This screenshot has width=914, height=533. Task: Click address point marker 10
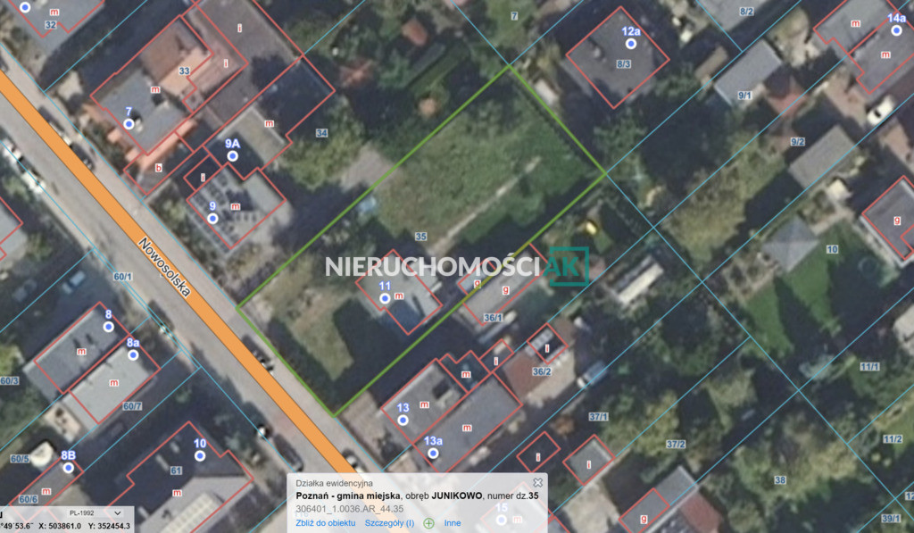coord(200,456)
